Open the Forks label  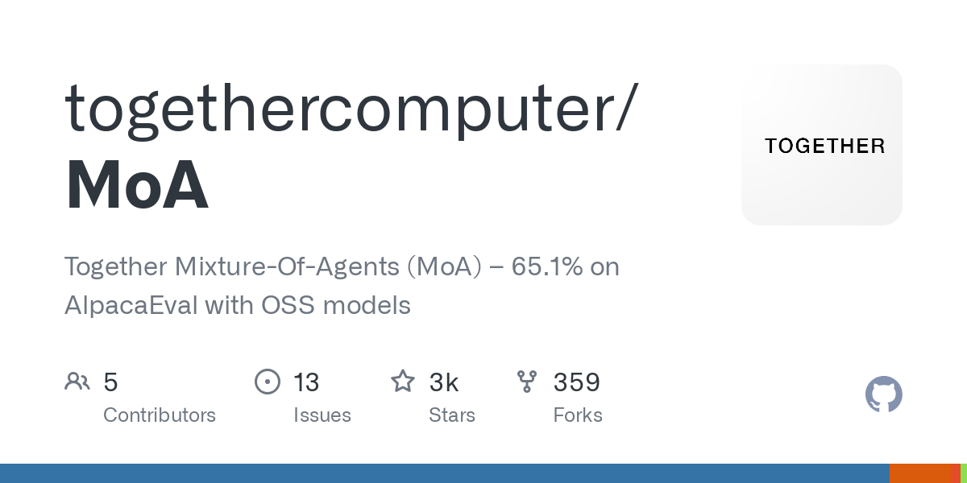pyautogui.click(x=578, y=415)
